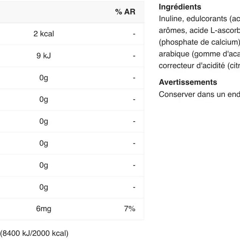The width and height of the screenshot is (240, 240).
Task: Click the 0g value directly above 6mg
Action: coord(44,187)
